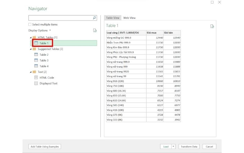Open the Display Options dropdown
244x153 pixels.
point(40,30)
